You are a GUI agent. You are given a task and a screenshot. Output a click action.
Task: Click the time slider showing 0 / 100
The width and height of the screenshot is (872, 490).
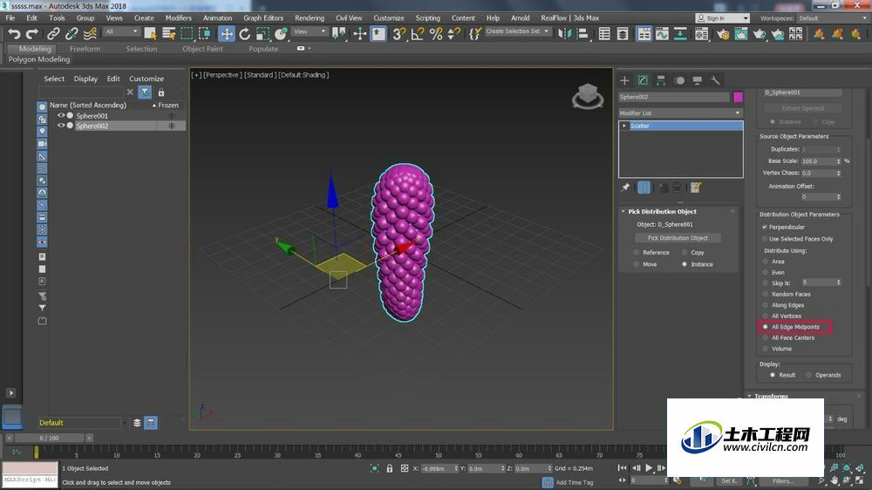49,438
